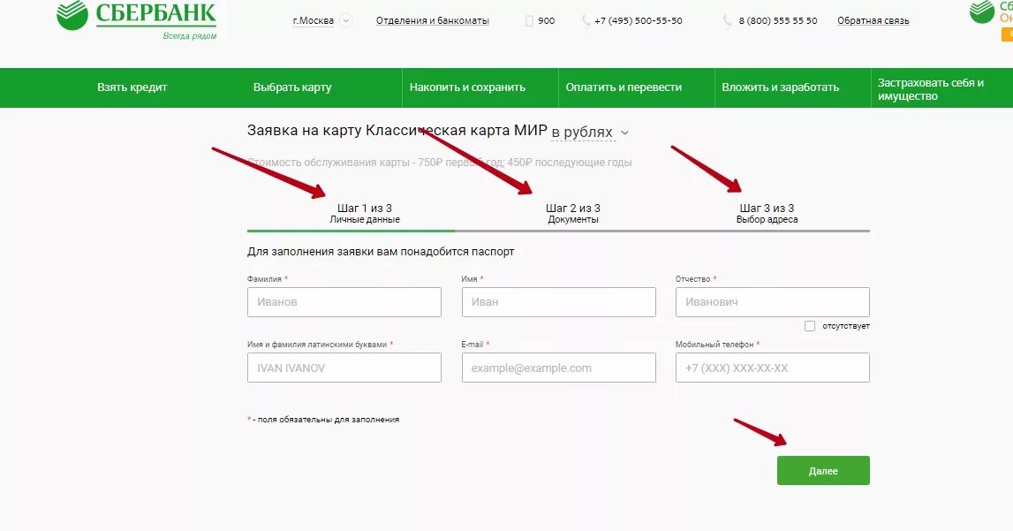Viewport: 1013px width, 531px height.
Task: Open the city selector chevron next to г.Москва
Action: (x=346, y=20)
